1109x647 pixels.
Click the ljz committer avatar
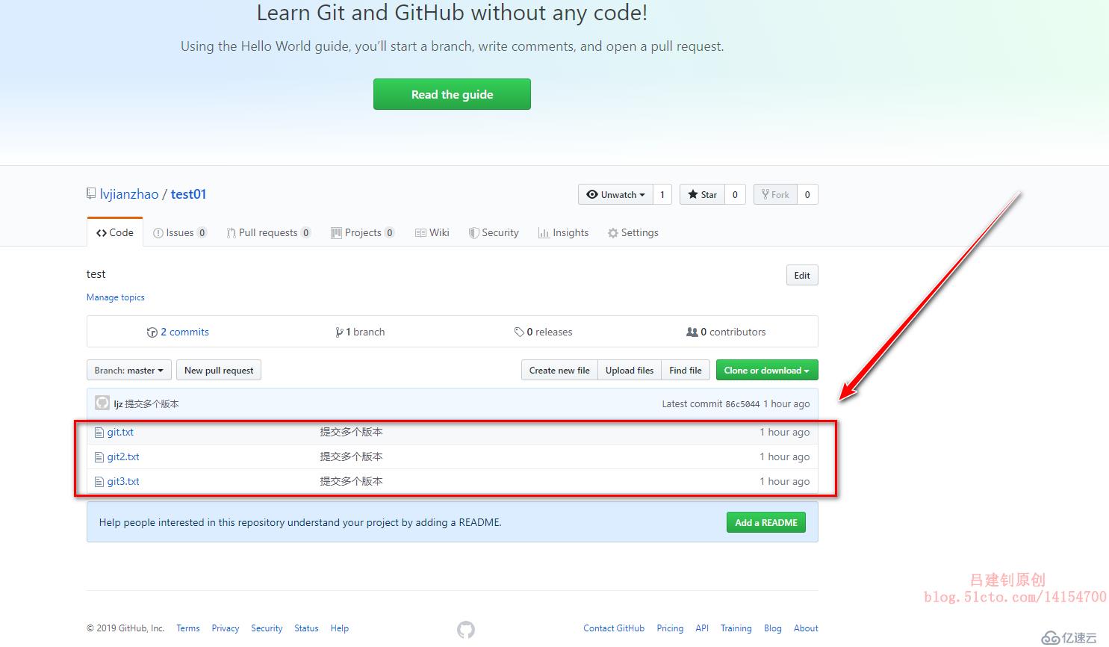tap(102, 403)
